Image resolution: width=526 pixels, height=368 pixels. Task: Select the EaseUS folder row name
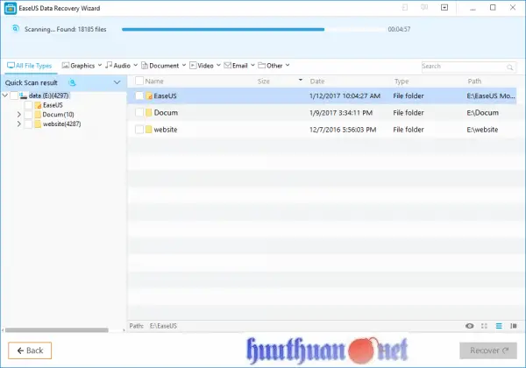[x=166, y=96]
